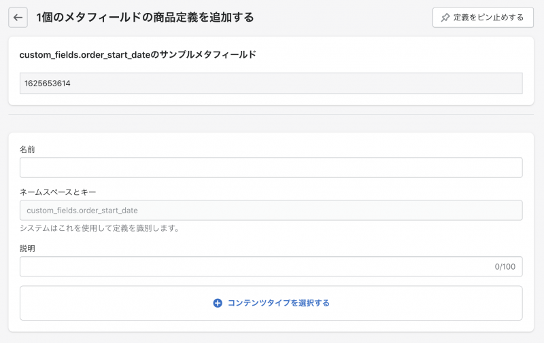The image size is (544, 343).
Task: Click the ネームスペースとキー field
Action: [271, 211]
